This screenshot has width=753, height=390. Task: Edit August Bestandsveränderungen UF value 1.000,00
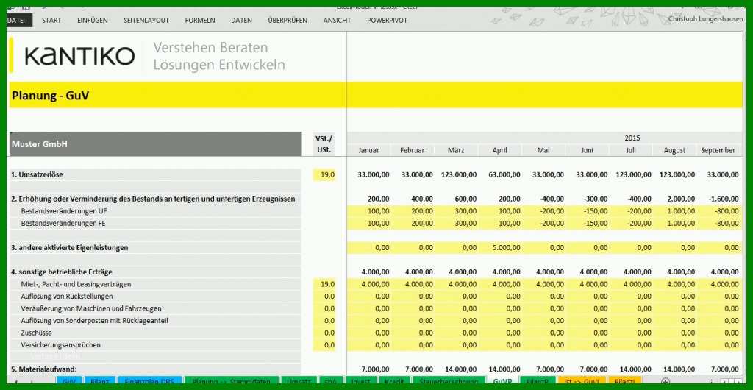pyautogui.click(x=674, y=211)
